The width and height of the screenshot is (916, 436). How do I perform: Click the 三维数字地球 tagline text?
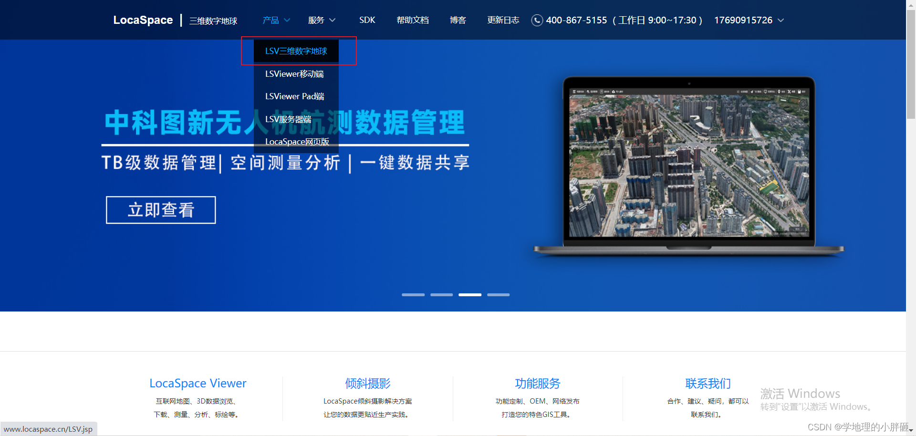click(213, 21)
